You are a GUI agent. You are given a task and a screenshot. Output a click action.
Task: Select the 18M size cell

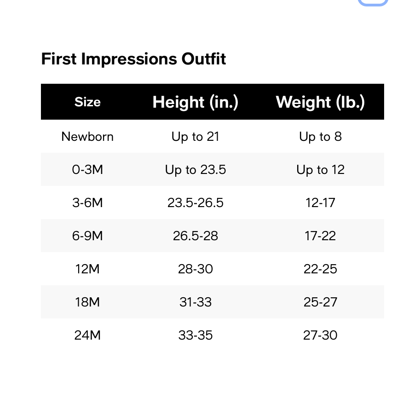click(87, 302)
